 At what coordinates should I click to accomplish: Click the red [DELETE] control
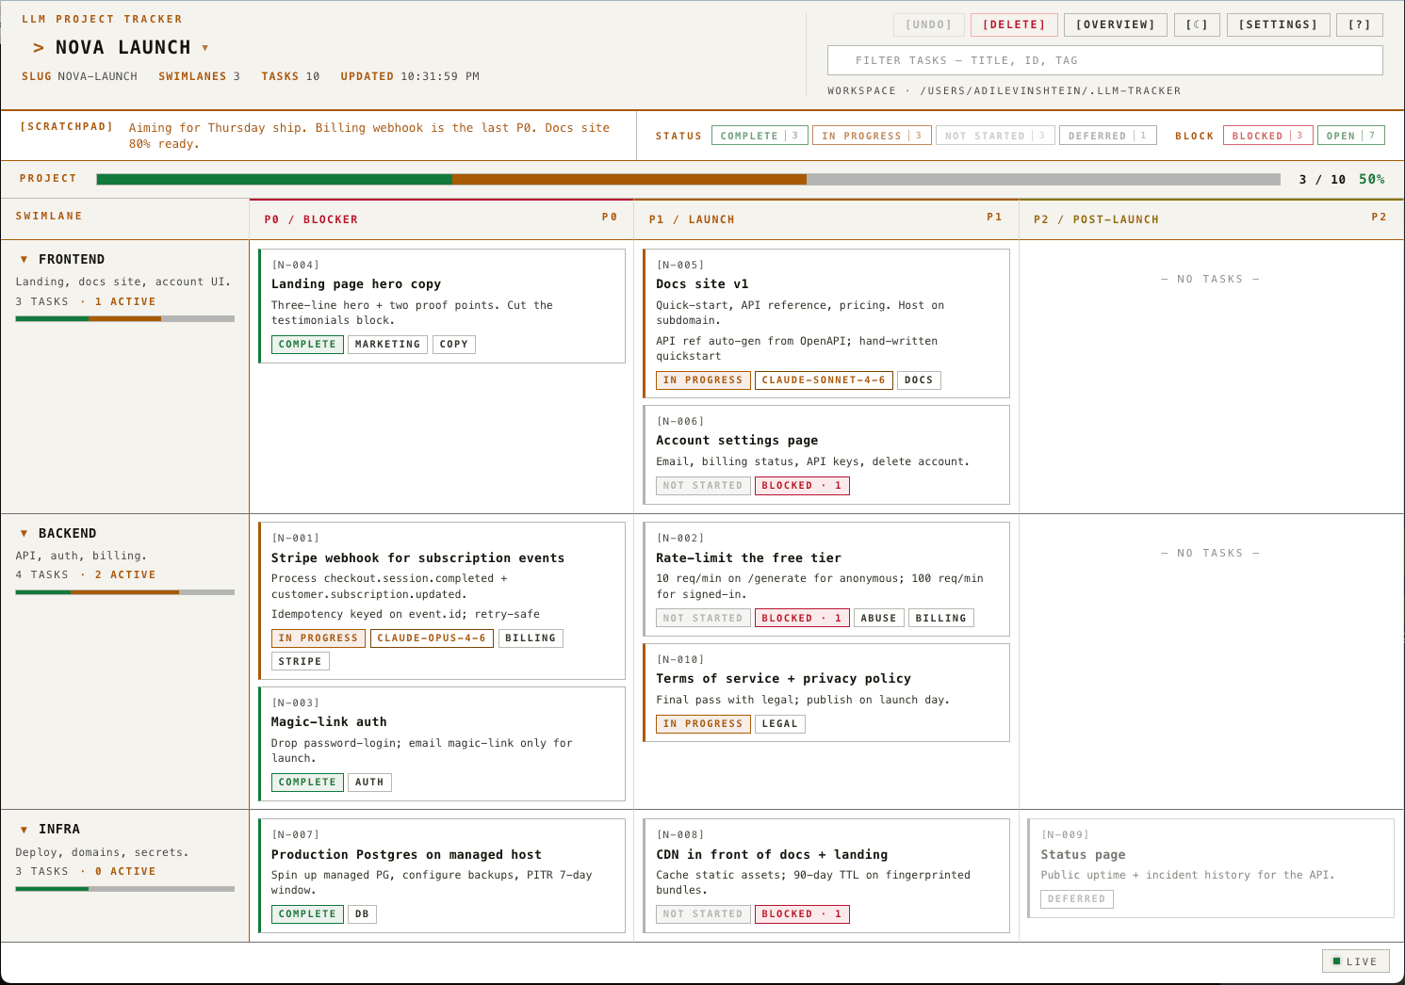(1015, 24)
